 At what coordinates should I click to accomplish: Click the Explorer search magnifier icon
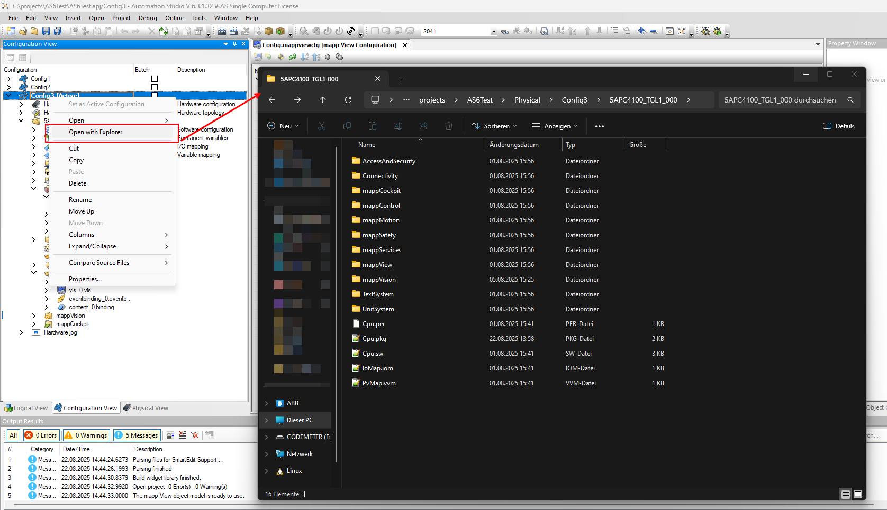click(850, 100)
